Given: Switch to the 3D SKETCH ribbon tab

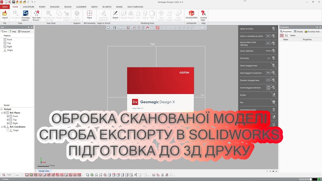Looking at the screenshot, I should pyautogui.click(x=107, y=7).
